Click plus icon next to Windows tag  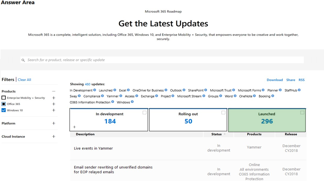point(132,102)
